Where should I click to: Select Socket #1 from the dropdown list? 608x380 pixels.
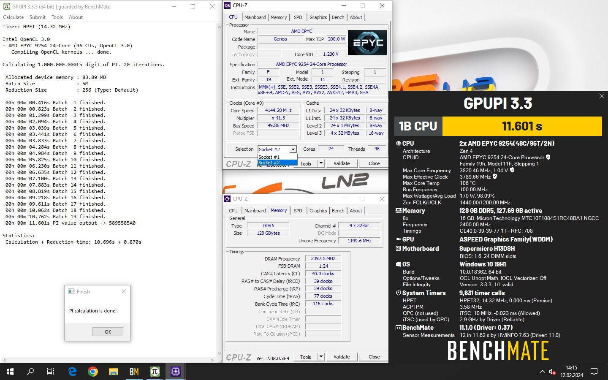(277, 157)
